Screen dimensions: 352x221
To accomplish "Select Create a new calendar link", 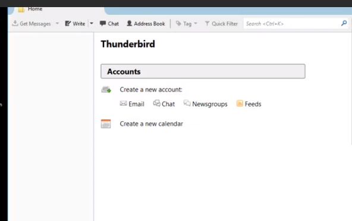I will [x=151, y=124].
